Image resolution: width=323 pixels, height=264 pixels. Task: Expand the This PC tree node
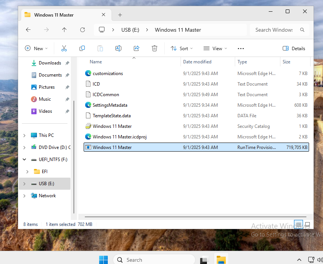24,135
